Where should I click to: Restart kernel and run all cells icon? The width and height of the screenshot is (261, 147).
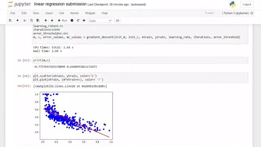click(84, 20)
